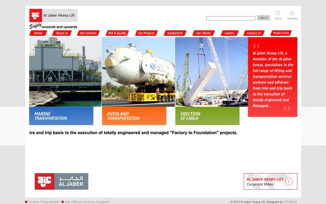Open the Marine Transportation blue tile
This screenshot has width=326, height=204.
[x=61, y=116]
